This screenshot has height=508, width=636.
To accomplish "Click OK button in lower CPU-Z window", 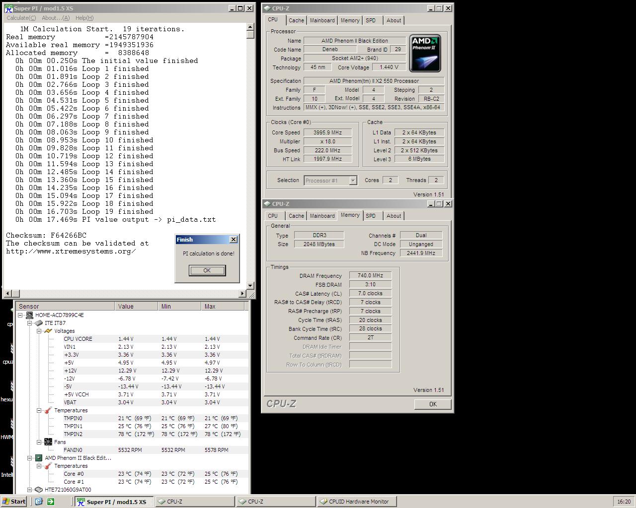I will tap(433, 404).
